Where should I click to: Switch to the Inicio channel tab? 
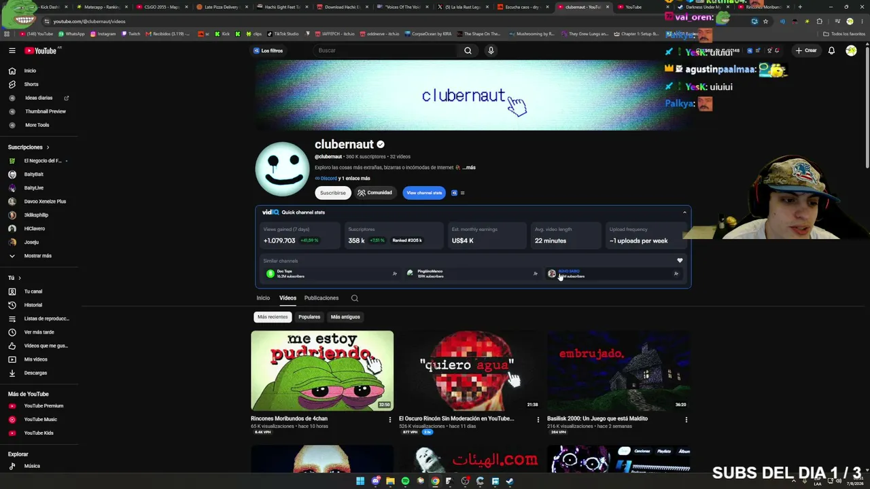pyautogui.click(x=263, y=298)
